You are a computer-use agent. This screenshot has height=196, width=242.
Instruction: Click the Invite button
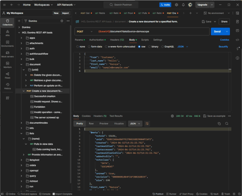click(165, 5)
